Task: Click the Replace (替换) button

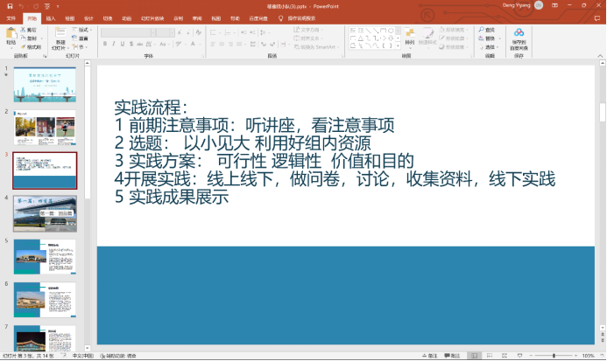Action: 489,38
